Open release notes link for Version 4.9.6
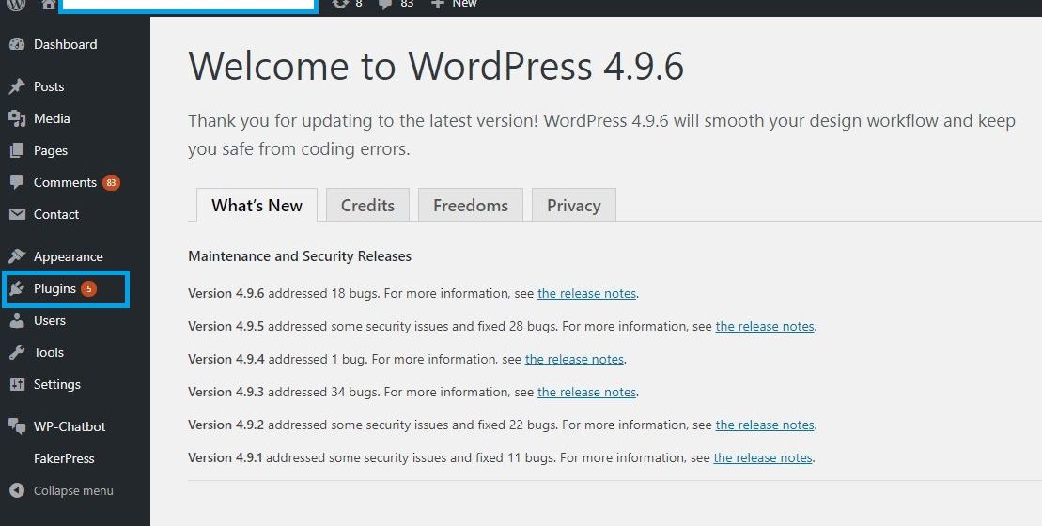Viewport: 1042px width, 526px height. pos(587,294)
